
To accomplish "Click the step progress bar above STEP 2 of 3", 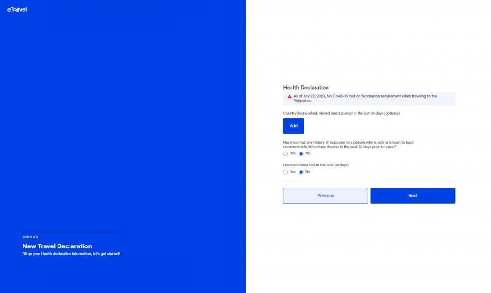I will pos(70,232).
